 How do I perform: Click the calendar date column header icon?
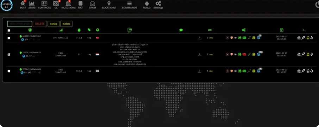(282, 30)
